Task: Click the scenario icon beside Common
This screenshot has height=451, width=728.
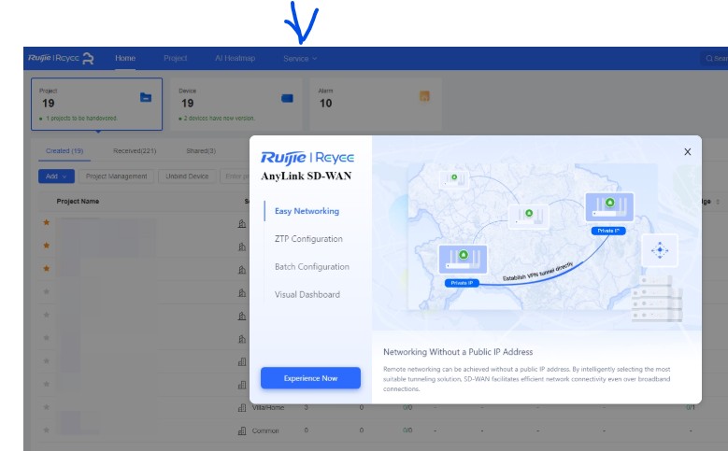Action: (242, 430)
